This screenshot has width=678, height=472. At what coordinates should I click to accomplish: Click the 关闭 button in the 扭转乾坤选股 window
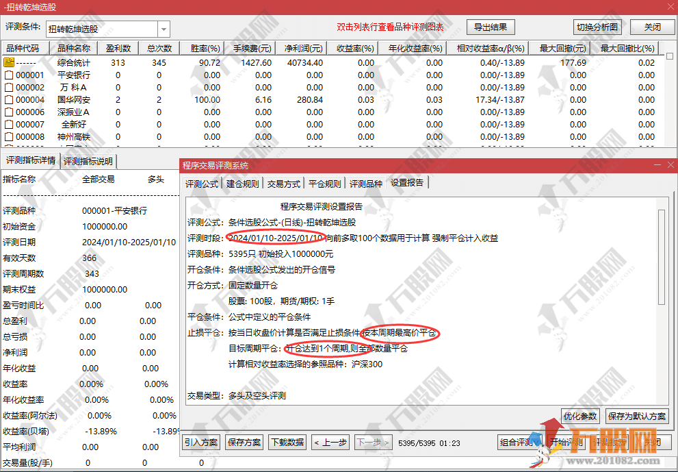[652, 27]
